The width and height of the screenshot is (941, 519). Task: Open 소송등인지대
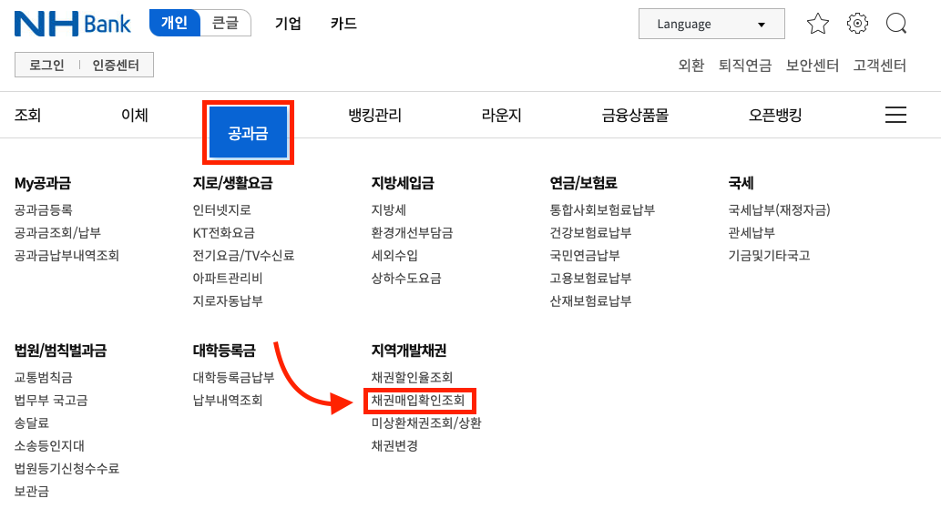[49, 446]
